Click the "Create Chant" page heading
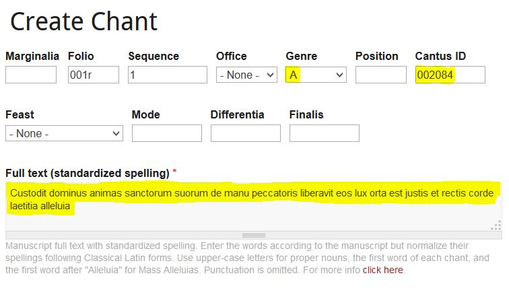The image size is (509, 290). [83, 22]
